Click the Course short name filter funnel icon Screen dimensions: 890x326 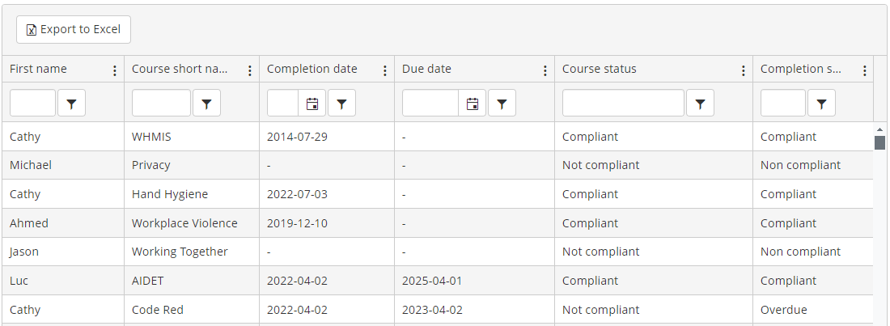point(206,104)
